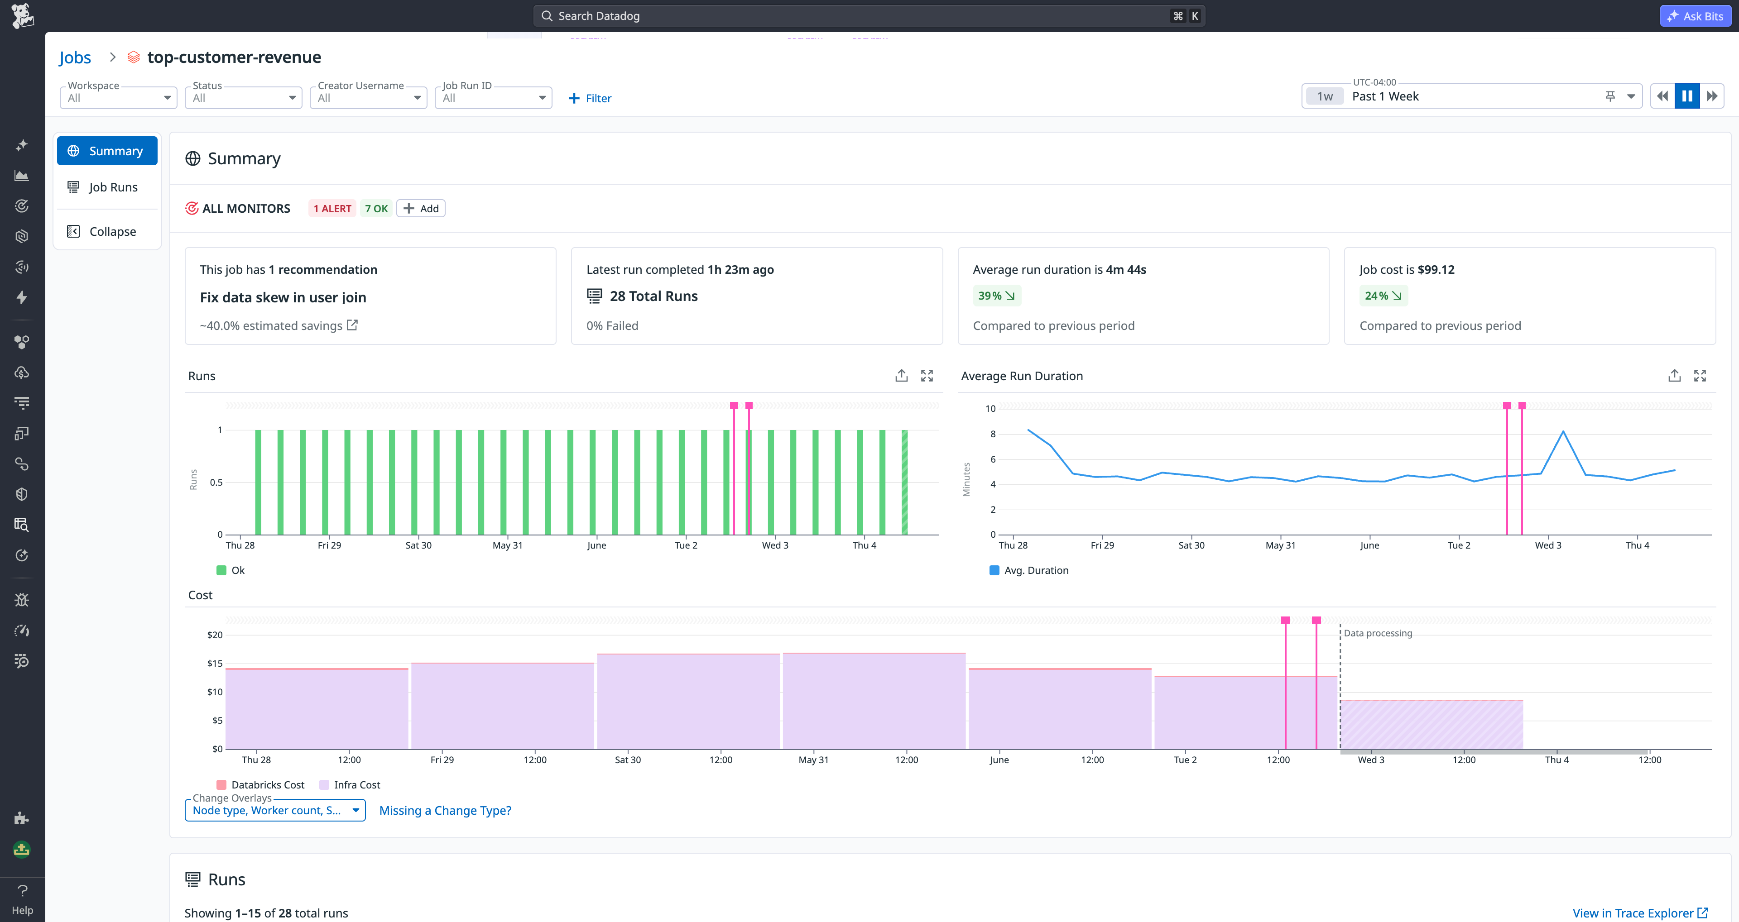Open Fix data skew in user join recommendation
This screenshot has width=1739, height=922.
[283, 297]
